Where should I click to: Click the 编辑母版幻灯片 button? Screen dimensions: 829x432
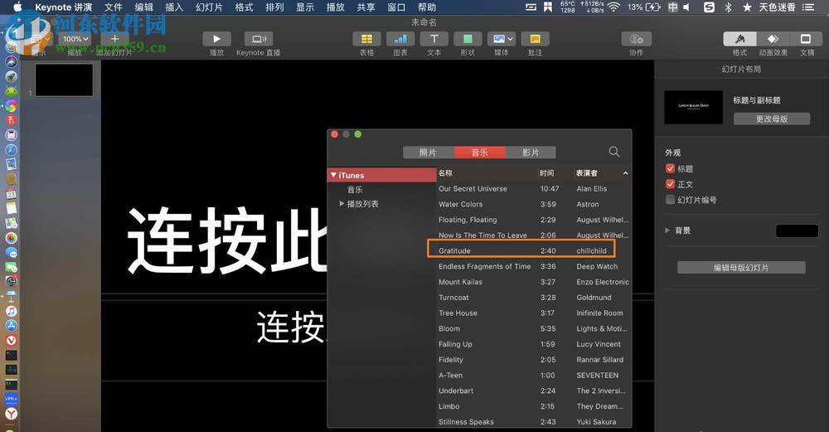(741, 268)
